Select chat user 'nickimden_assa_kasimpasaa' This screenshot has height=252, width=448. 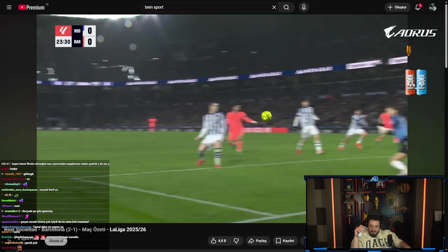19,190
